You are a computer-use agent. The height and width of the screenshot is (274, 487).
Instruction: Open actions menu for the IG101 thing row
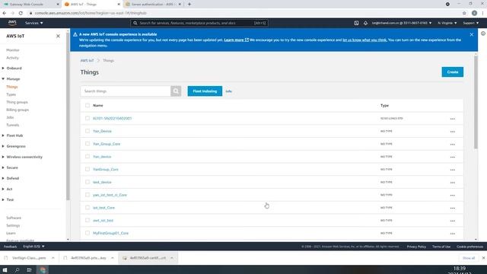point(453,119)
